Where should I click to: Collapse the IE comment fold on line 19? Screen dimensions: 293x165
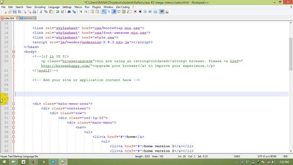pos(14,56)
